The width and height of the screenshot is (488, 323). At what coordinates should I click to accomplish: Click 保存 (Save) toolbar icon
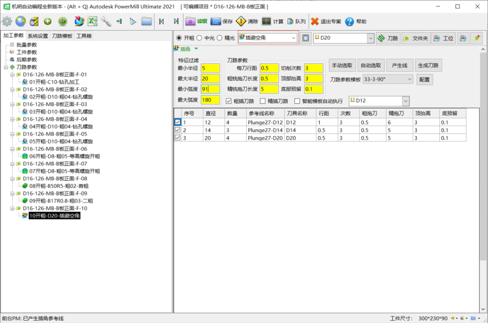pos(221,21)
